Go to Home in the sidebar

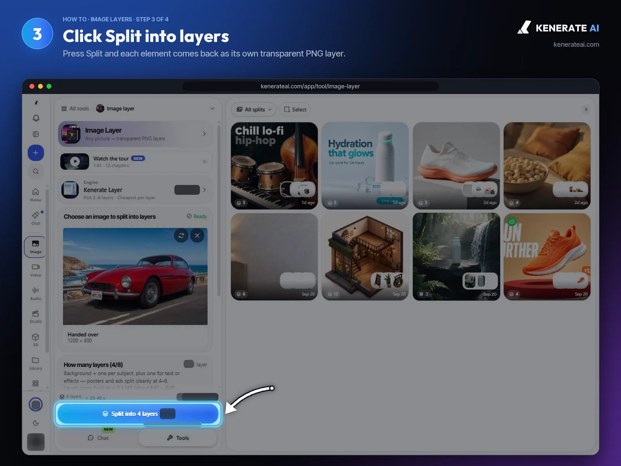[36, 195]
